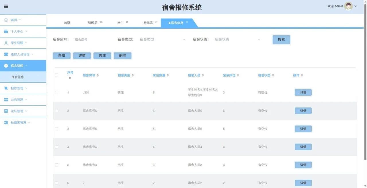Click the wallet icon beside 个人中心

click(x=6, y=32)
